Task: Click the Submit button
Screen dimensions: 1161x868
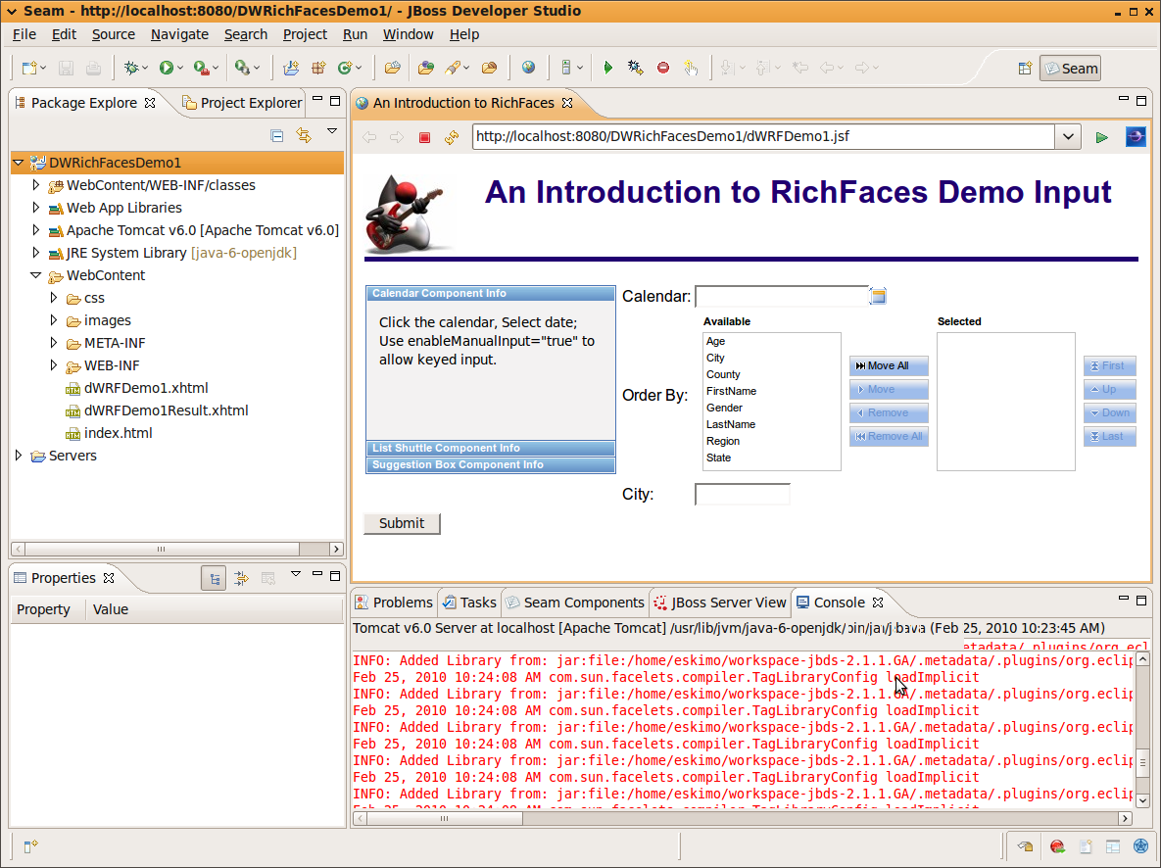Action: 402,523
